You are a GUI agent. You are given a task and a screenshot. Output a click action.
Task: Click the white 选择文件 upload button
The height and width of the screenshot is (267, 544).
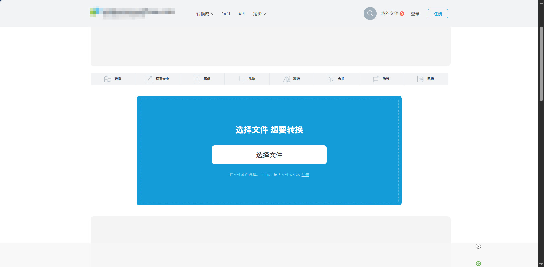(269, 155)
